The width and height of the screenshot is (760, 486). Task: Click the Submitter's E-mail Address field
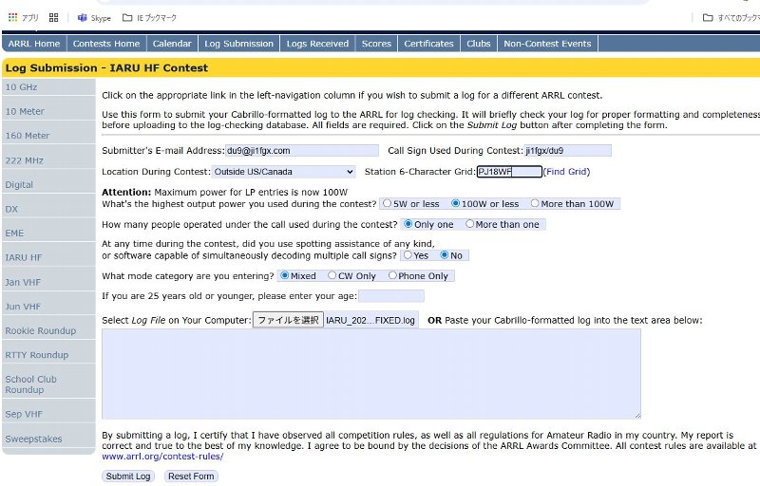tap(302, 151)
